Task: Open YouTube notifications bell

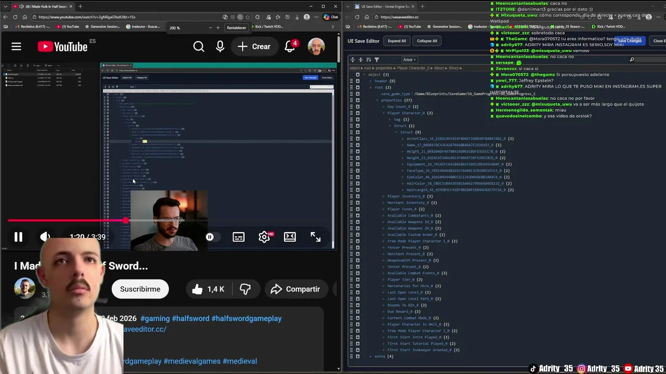Action: point(290,47)
